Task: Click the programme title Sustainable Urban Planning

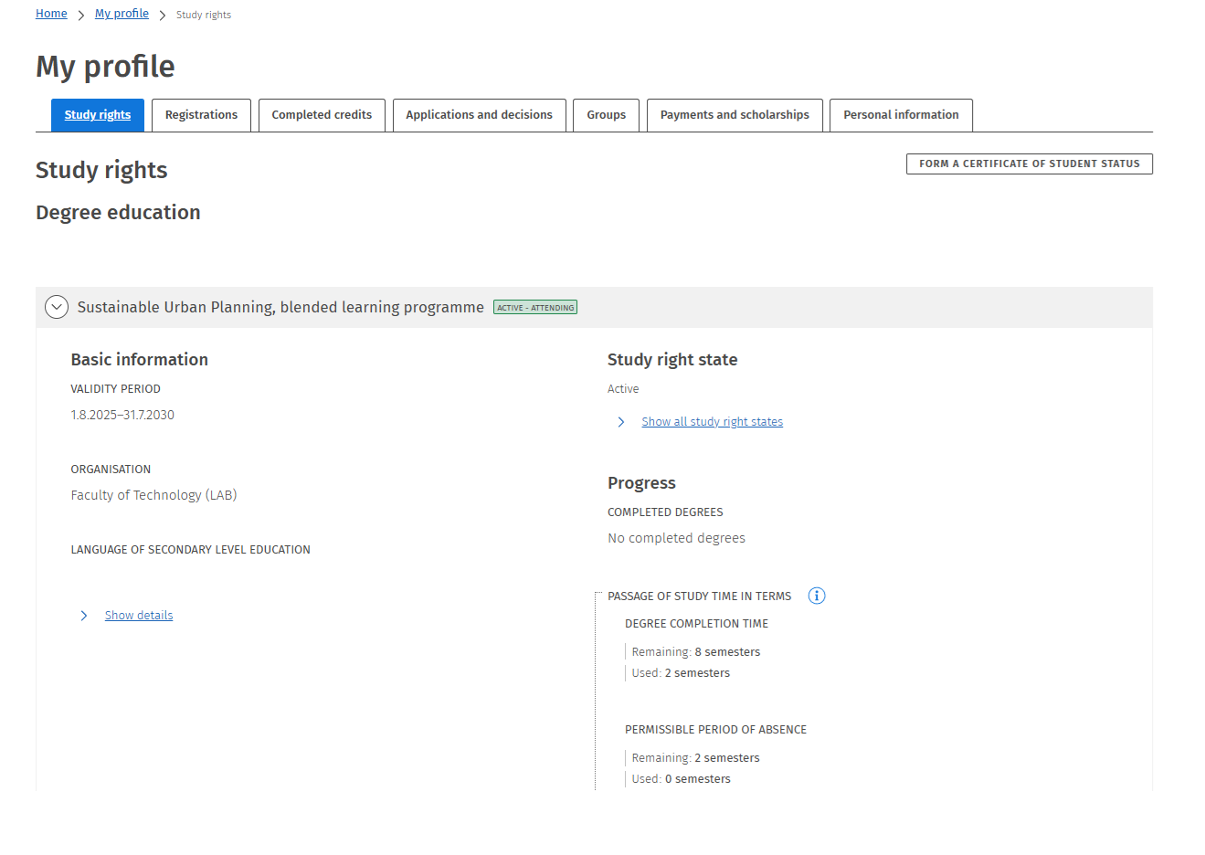Action: point(280,307)
